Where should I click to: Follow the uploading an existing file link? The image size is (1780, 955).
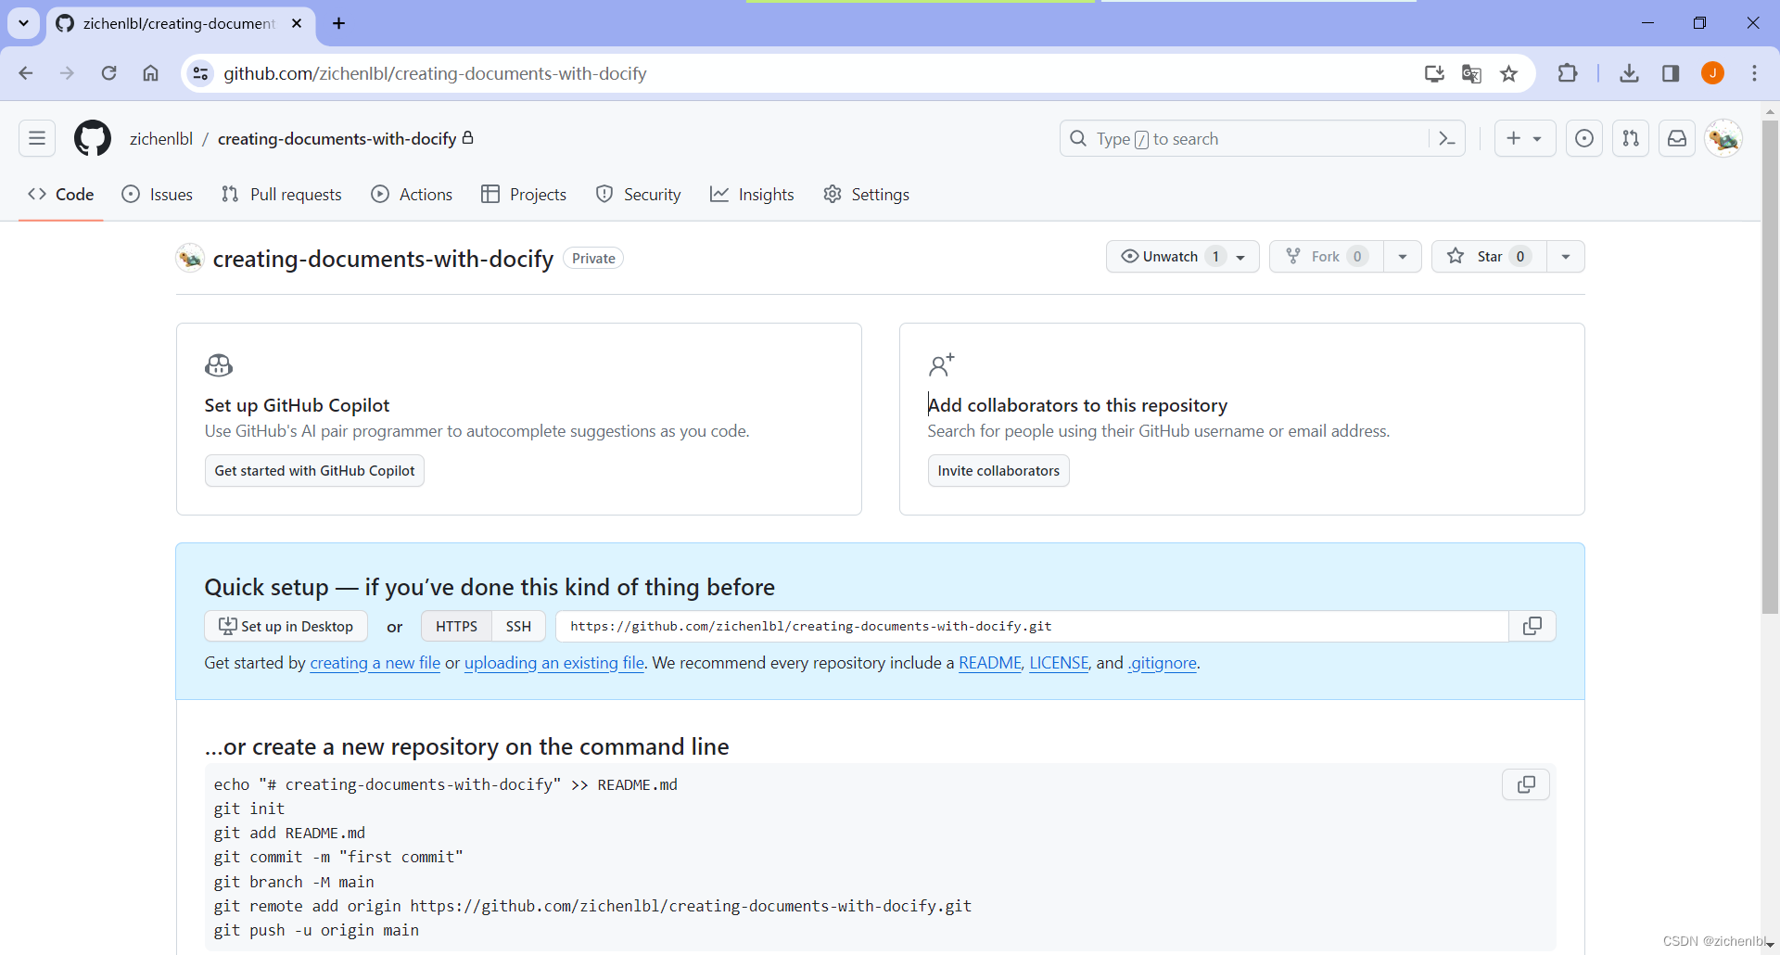pos(554,664)
